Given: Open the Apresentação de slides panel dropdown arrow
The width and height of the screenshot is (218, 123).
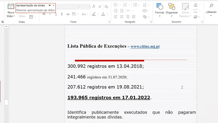Looking at the screenshot, I should pyautogui.click(x=49, y=5).
